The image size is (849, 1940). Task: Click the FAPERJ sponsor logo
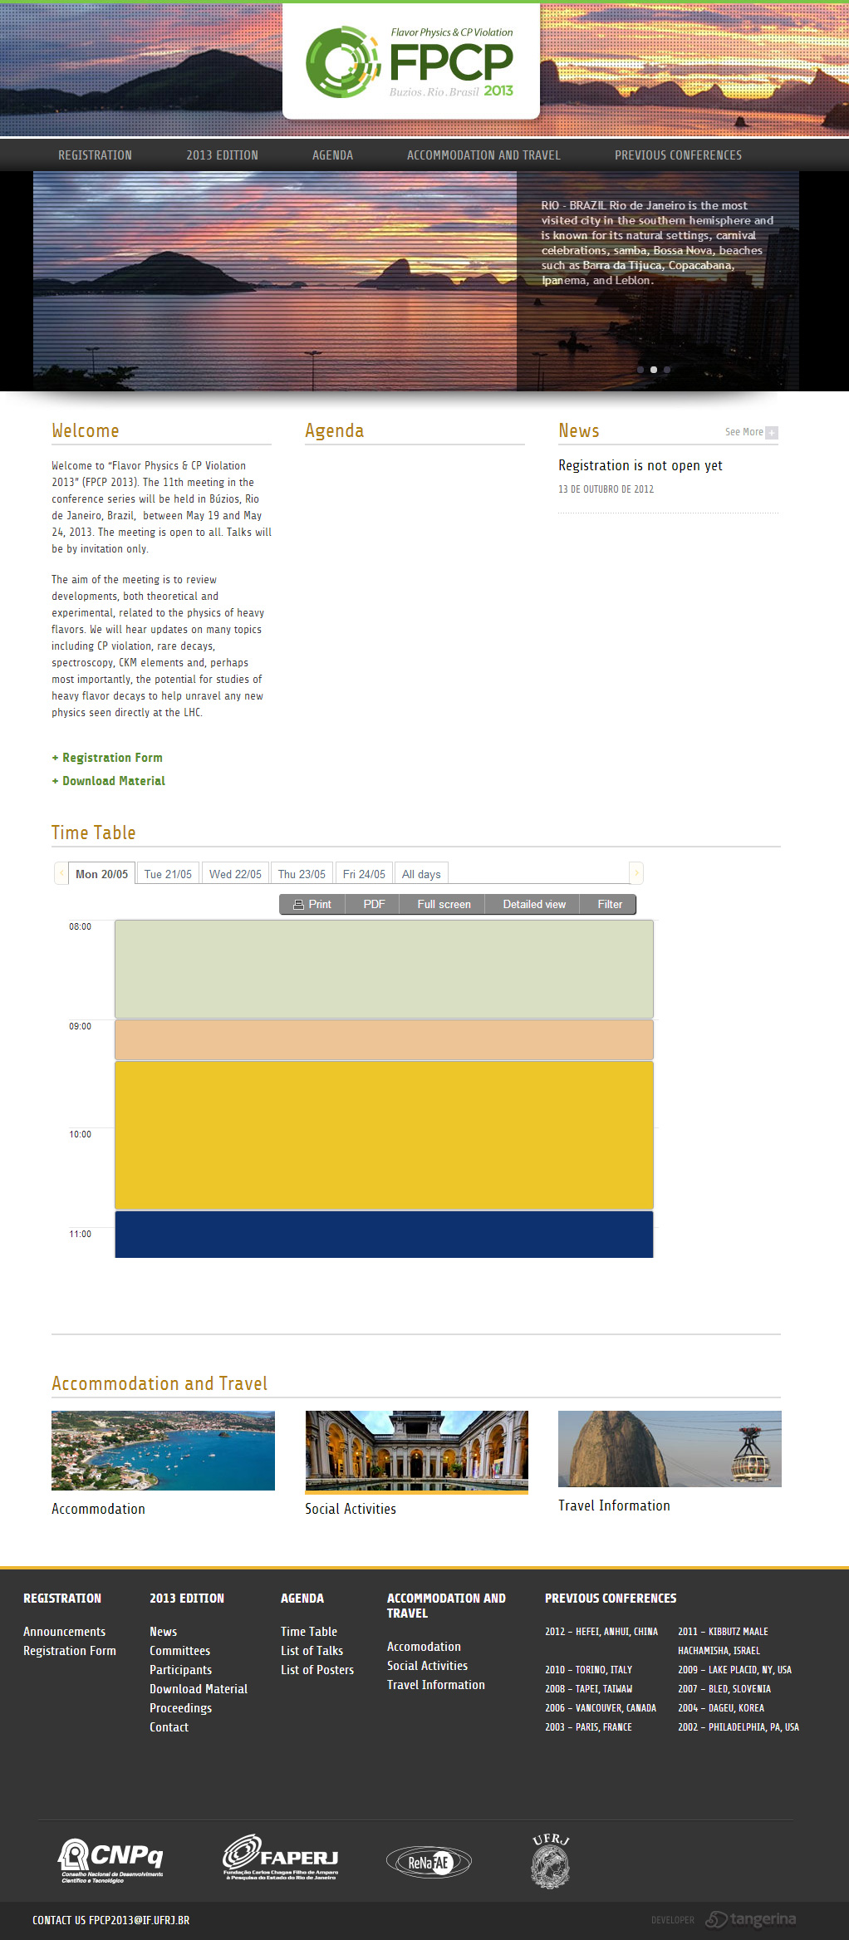(x=281, y=1858)
